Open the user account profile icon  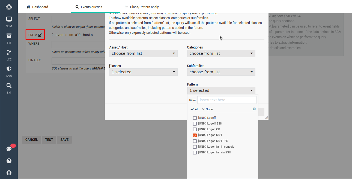[9, 173]
